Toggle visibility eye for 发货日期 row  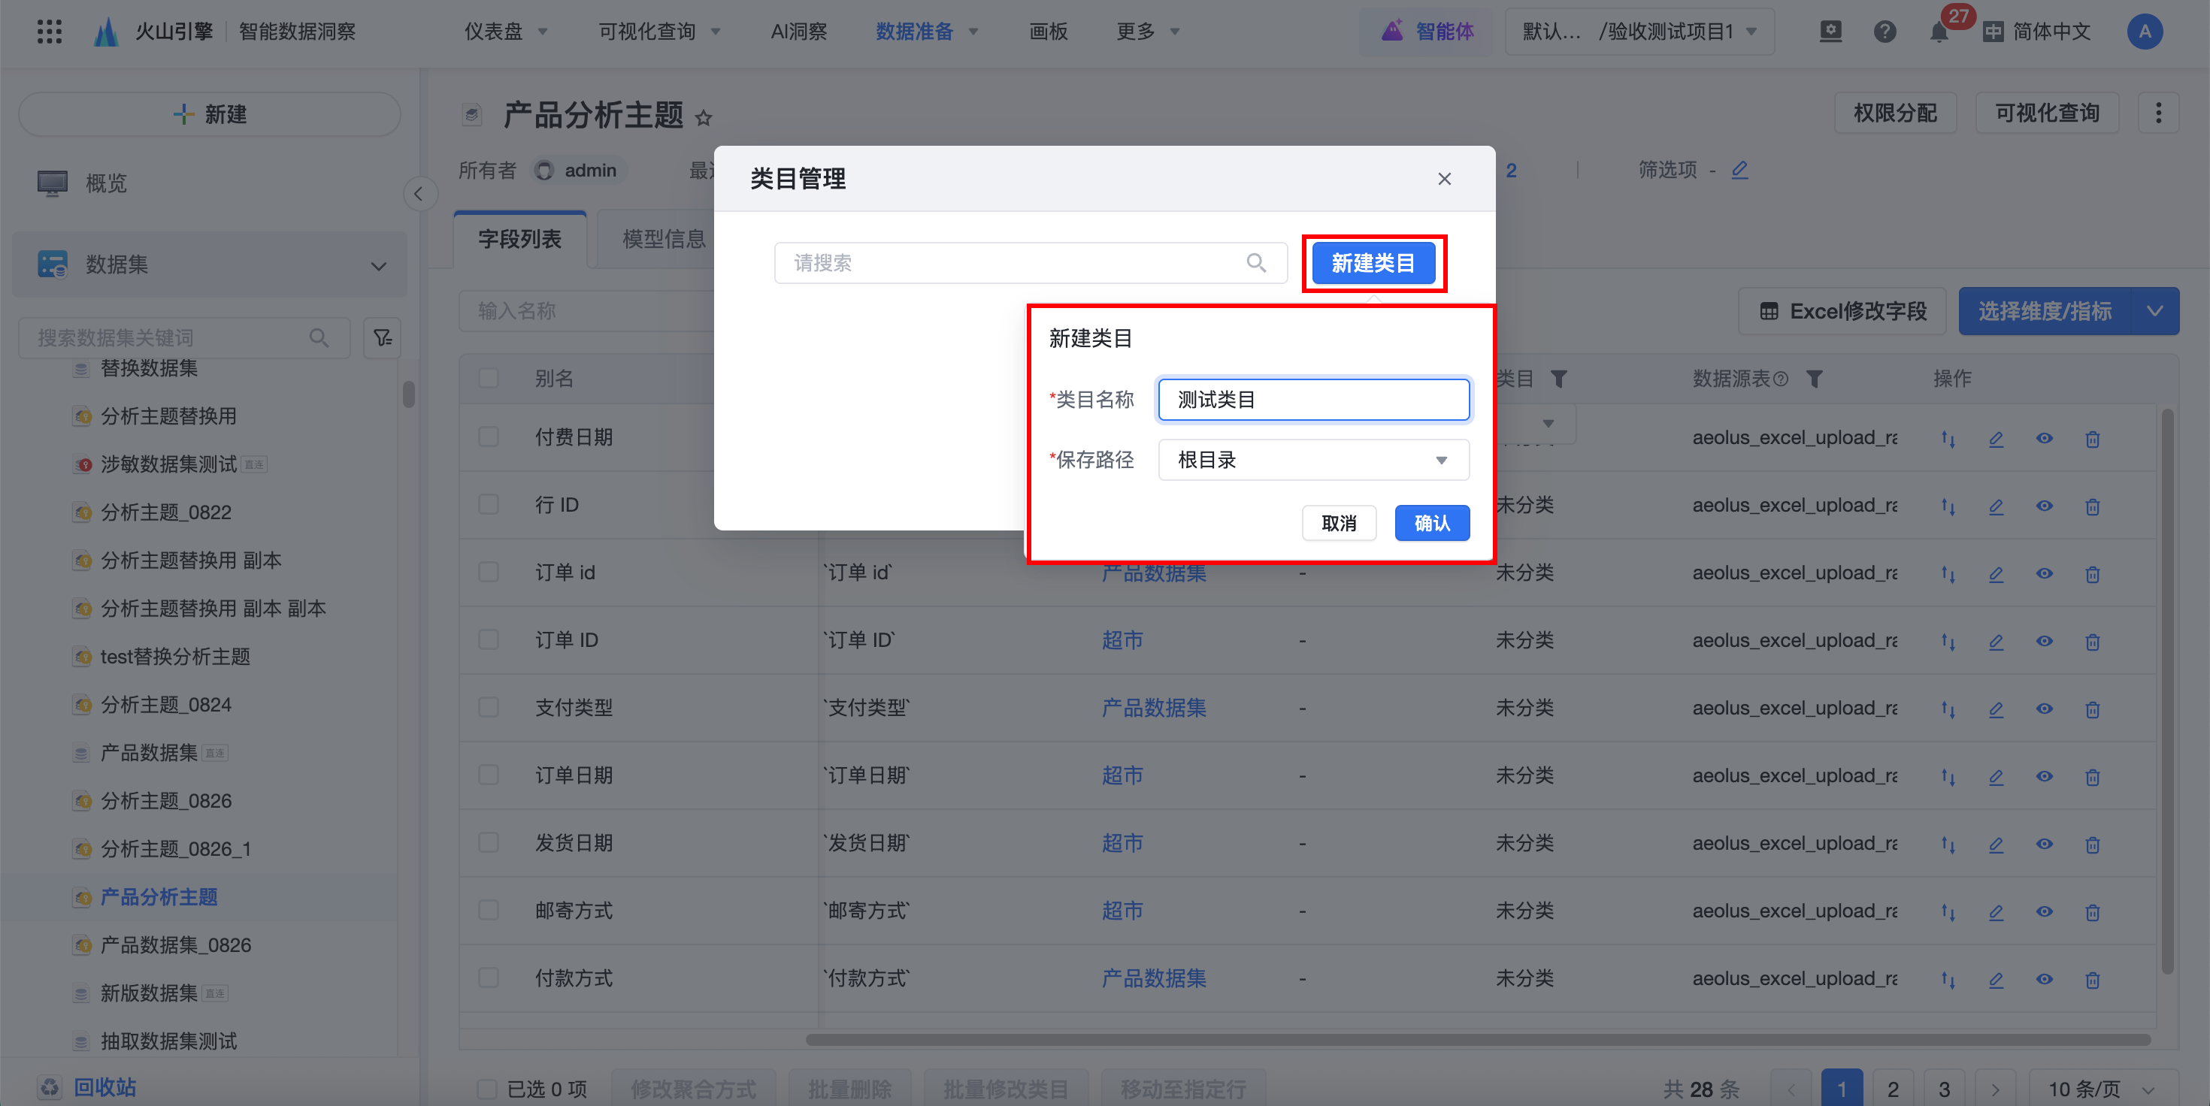2045,844
